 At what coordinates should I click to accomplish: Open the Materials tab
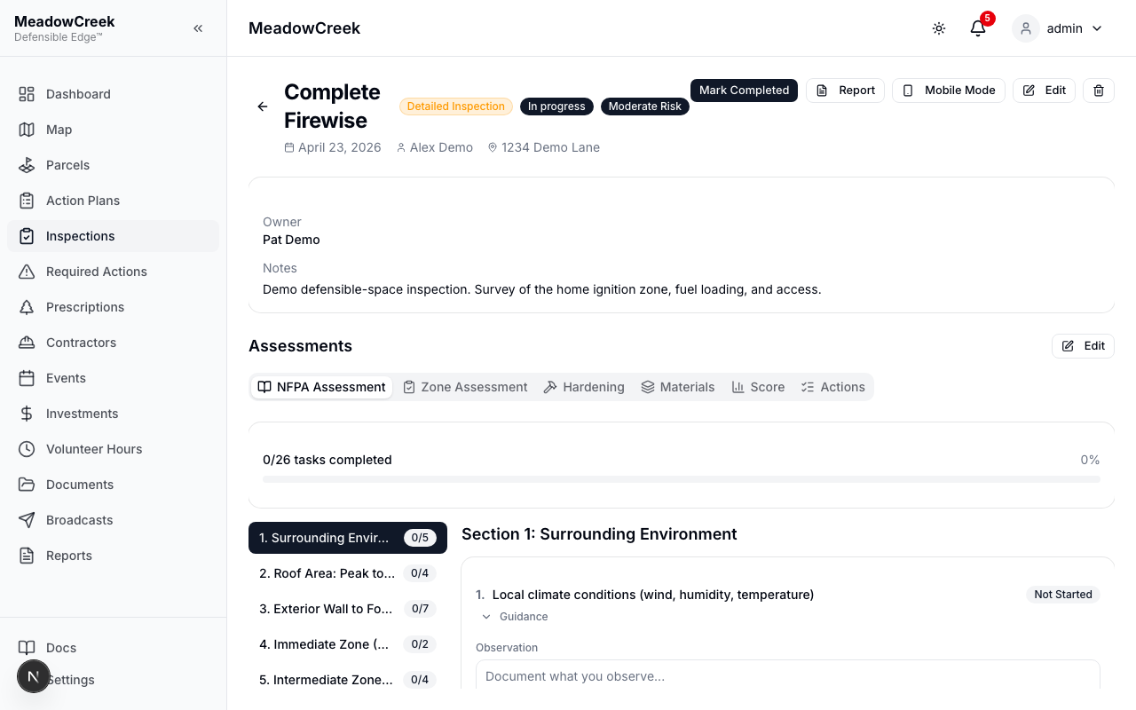pyautogui.click(x=678, y=387)
